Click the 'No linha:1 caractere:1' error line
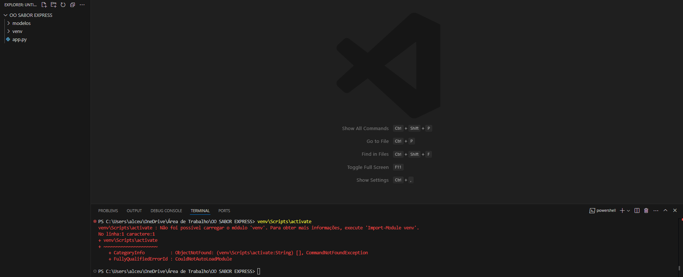 126,234
